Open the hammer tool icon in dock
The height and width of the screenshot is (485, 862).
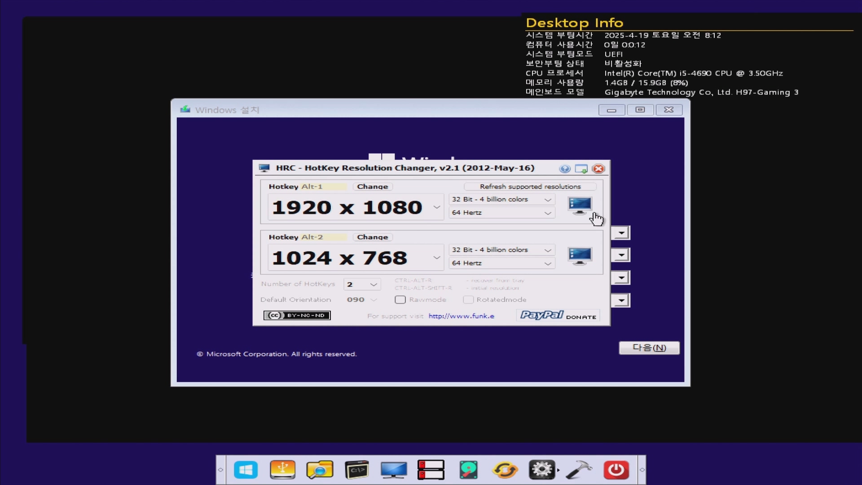click(x=579, y=470)
